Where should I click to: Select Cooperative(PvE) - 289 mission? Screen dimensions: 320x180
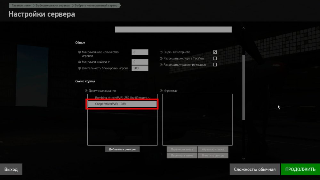(x=123, y=104)
